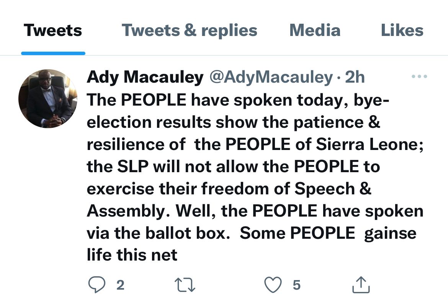Open the tweet's three-dot more menu
Screen dimensions: 448x295
click(419, 77)
